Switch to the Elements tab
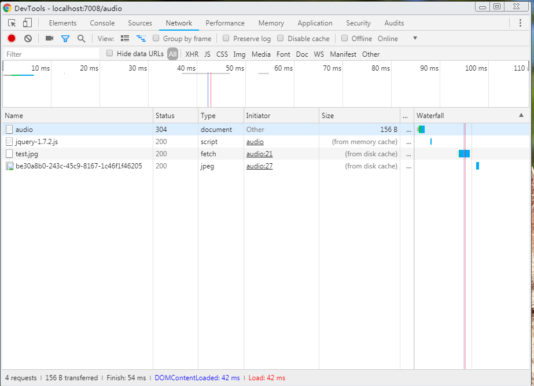 coord(62,23)
